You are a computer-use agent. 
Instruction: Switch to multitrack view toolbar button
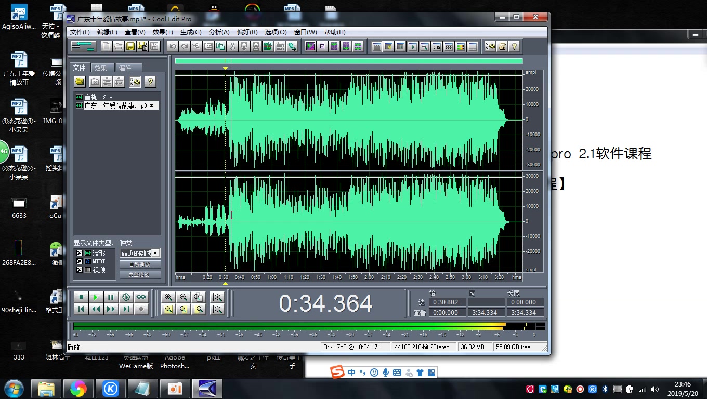[x=84, y=46]
